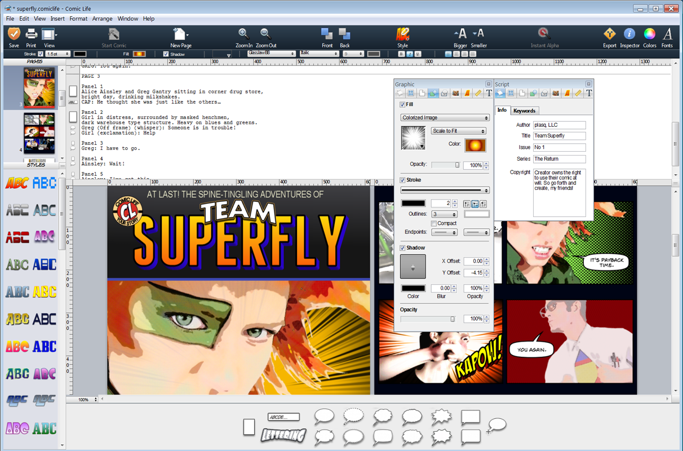Make text Smaller
This screenshot has width=683, height=451.
pyautogui.click(x=478, y=34)
